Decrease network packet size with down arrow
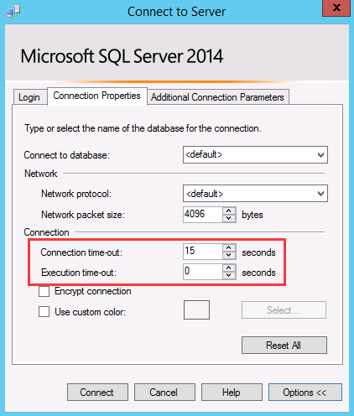 [229, 218]
